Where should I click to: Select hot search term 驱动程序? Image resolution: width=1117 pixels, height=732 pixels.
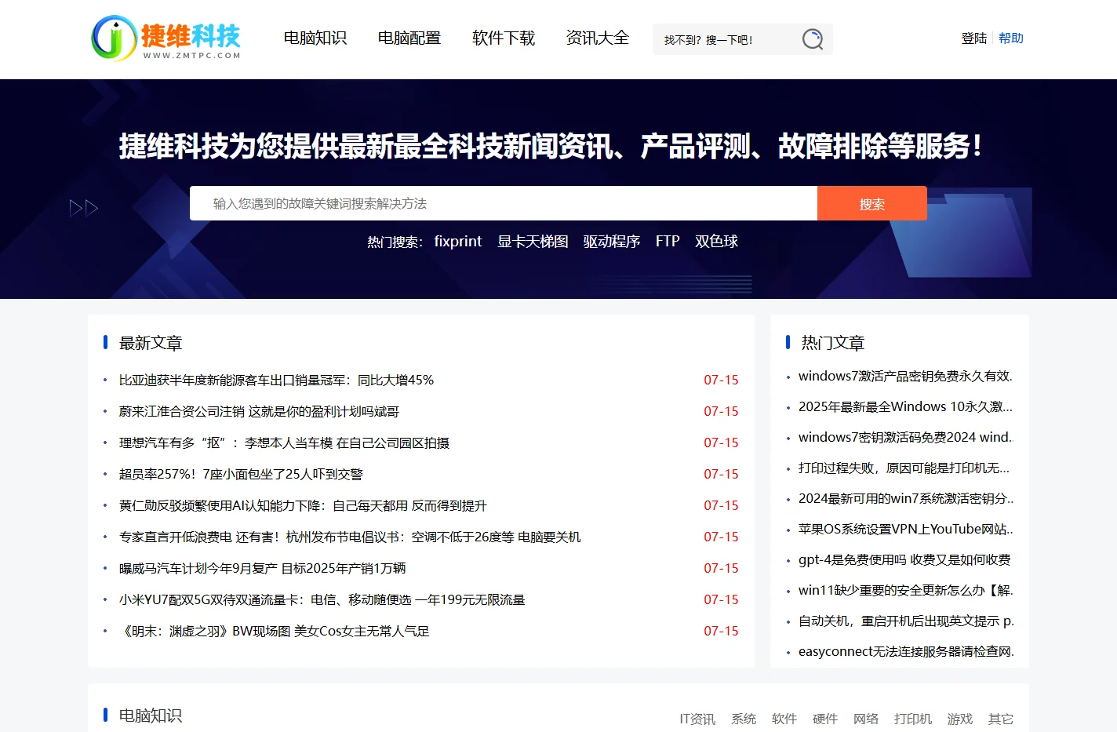pos(612,242)
